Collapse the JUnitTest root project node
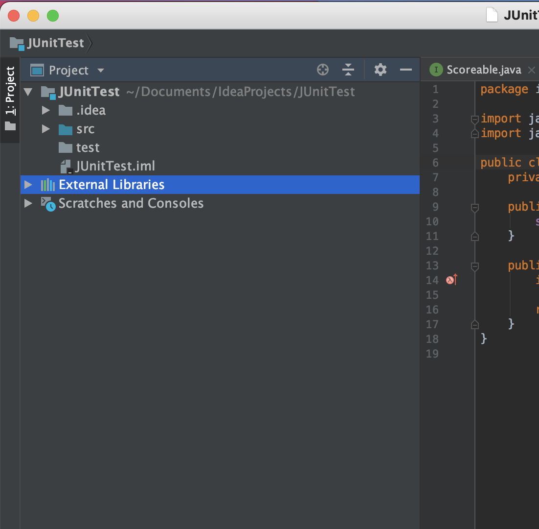This screenshot has width=539, height=529. click(28, 92)
